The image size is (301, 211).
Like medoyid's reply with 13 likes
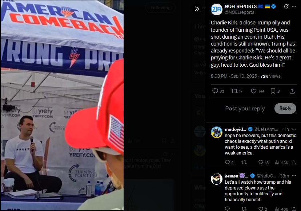coord(263,163)
